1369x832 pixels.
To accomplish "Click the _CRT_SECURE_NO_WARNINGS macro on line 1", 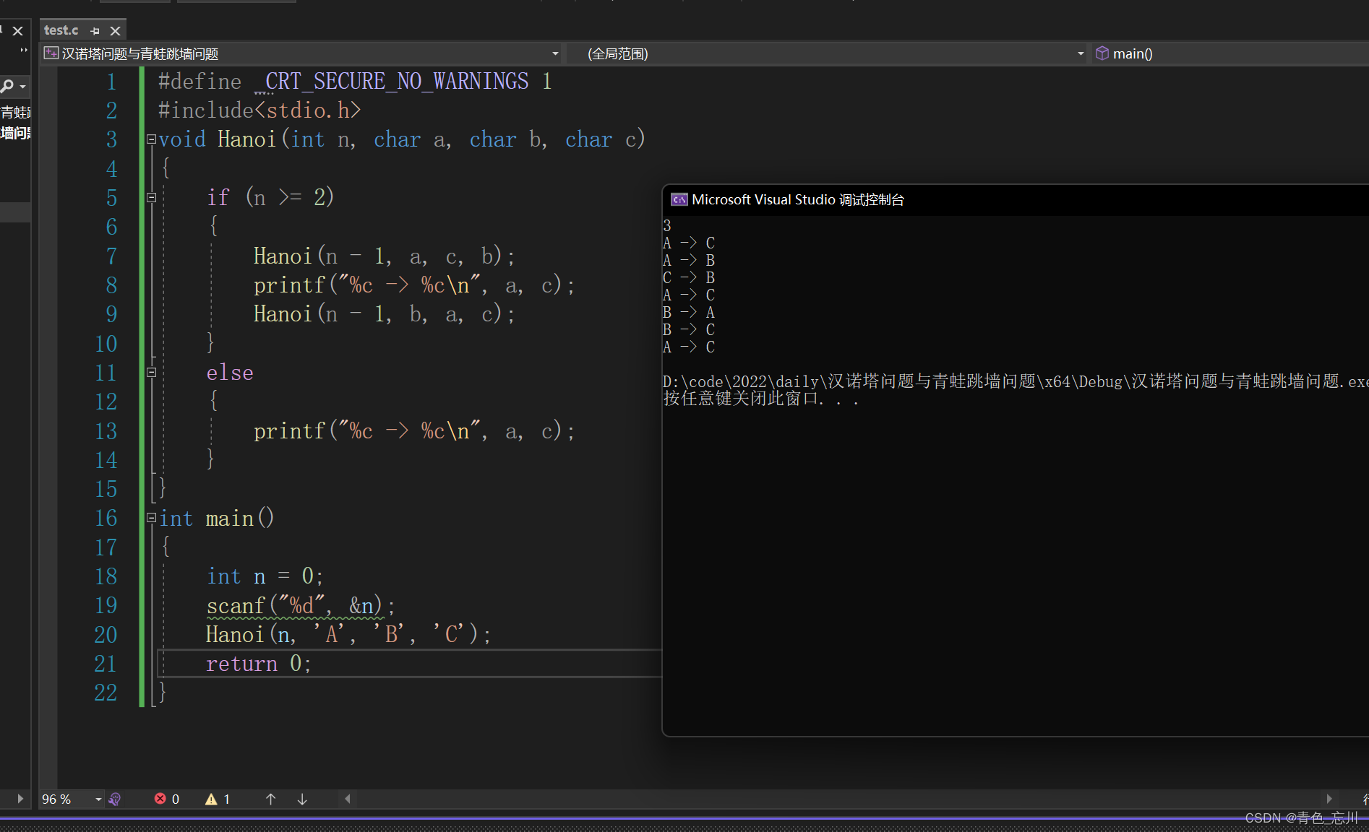I will pyautogui.click(x=391, y=81).
